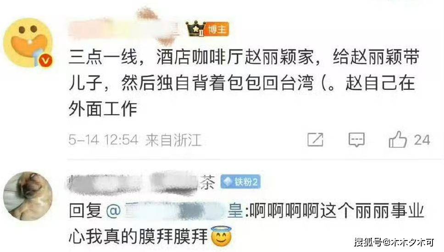Image resolution: width=444 pixels, height=252 pixels.
Task: Repost the comment via share icon
Action: (315, 139)
